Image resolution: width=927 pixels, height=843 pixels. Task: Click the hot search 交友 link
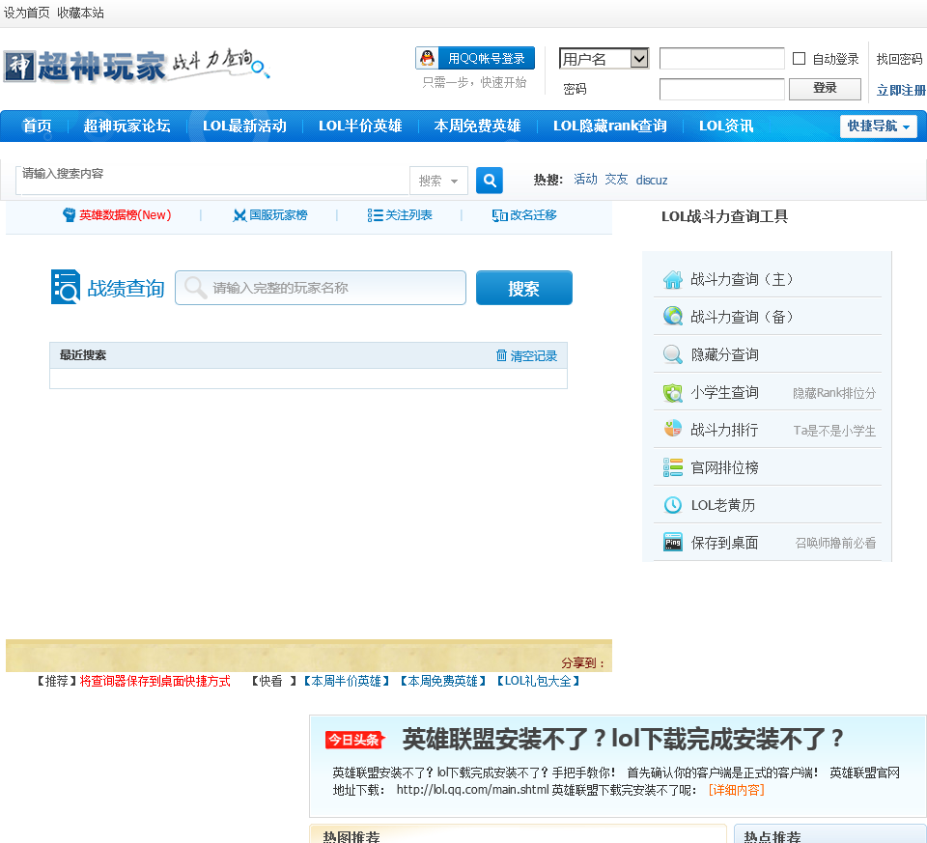point(616,180)
